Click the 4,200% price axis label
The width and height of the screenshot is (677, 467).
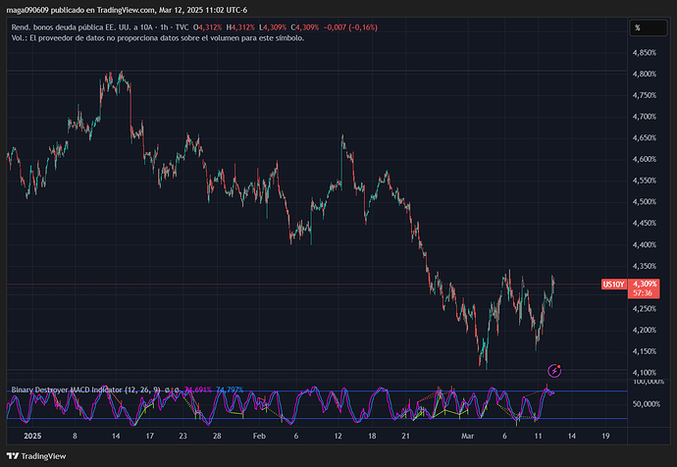coord(645,330)
